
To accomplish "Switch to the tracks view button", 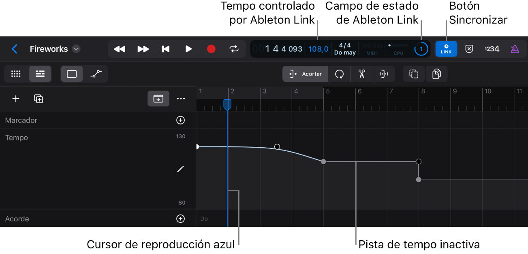I will [40, 74].
